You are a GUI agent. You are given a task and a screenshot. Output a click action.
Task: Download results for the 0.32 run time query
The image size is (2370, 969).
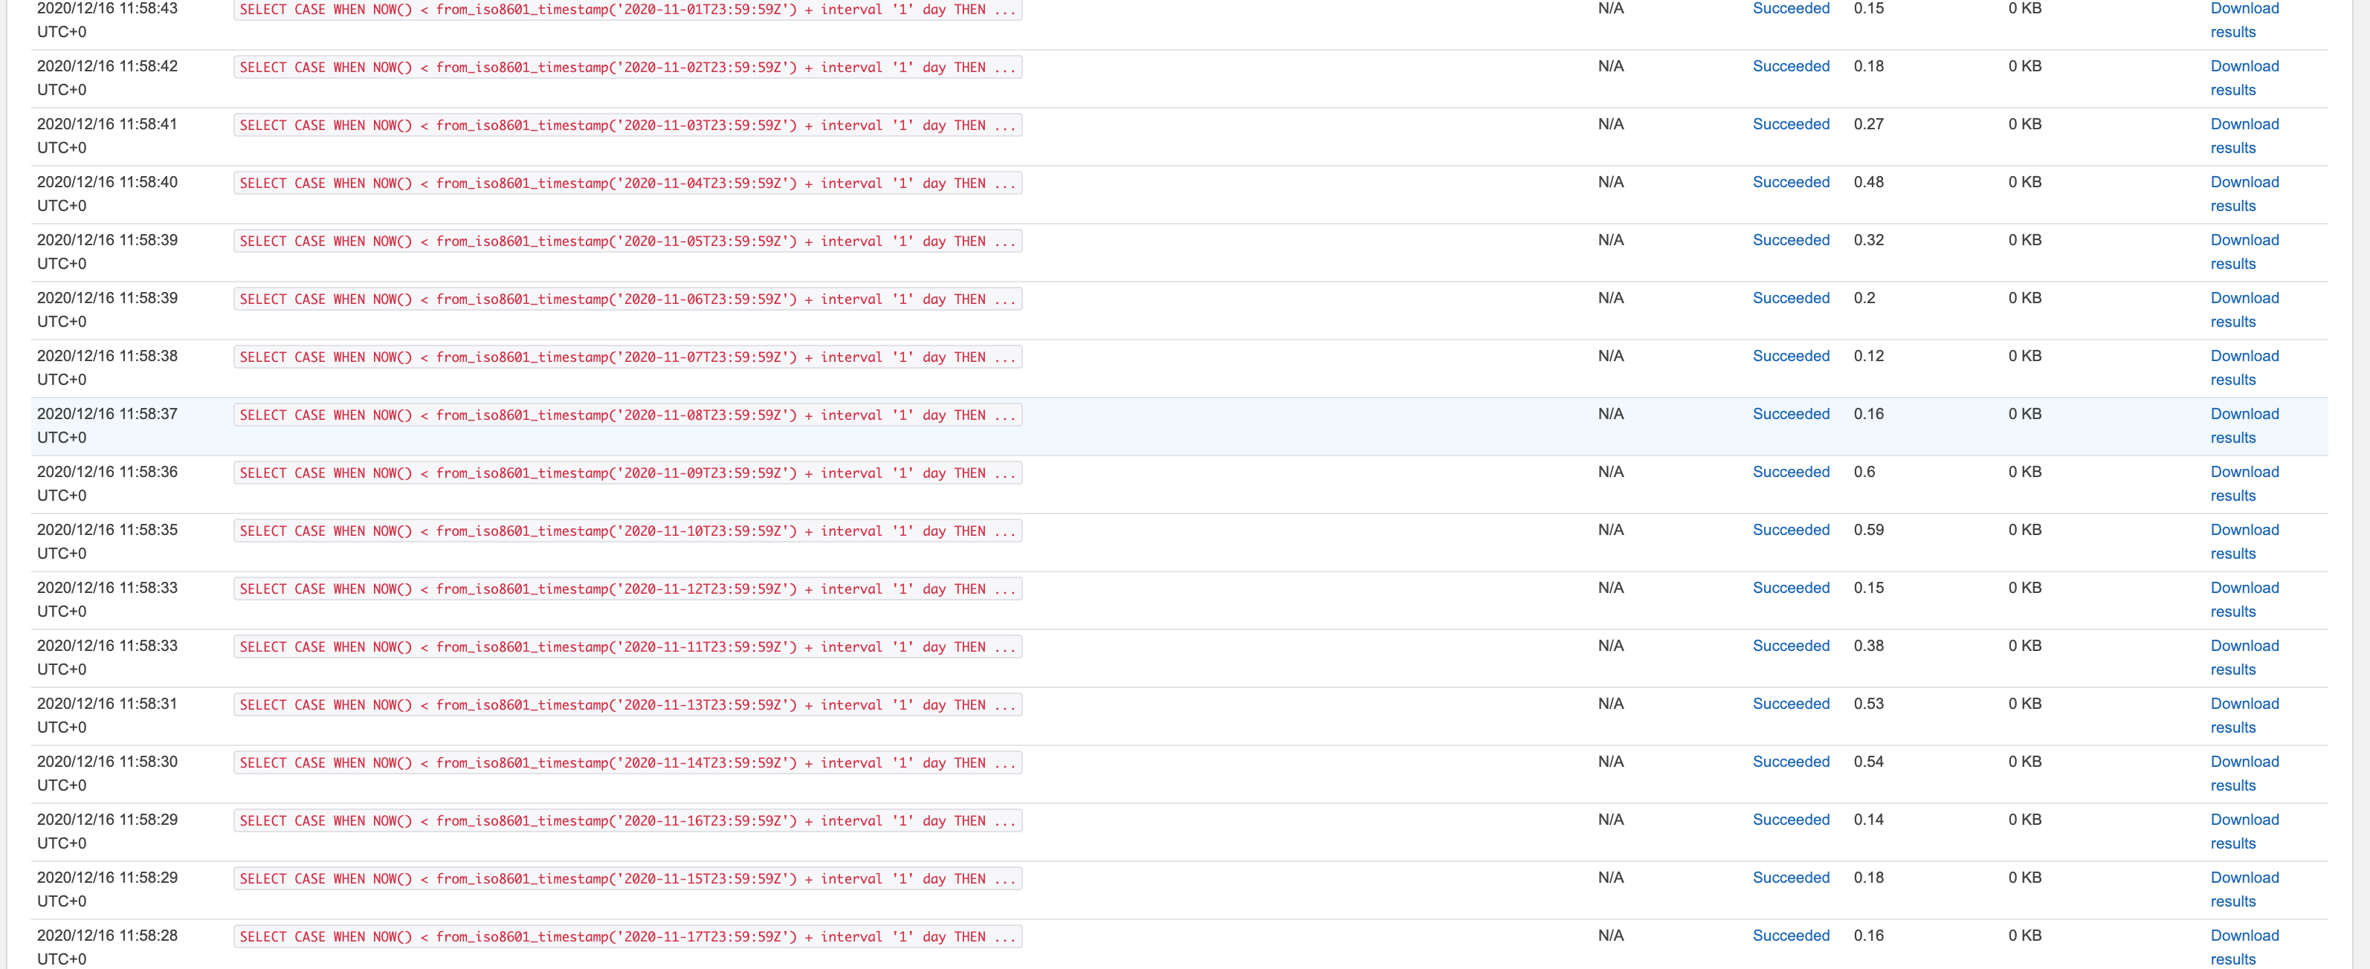pos(2244,252)
